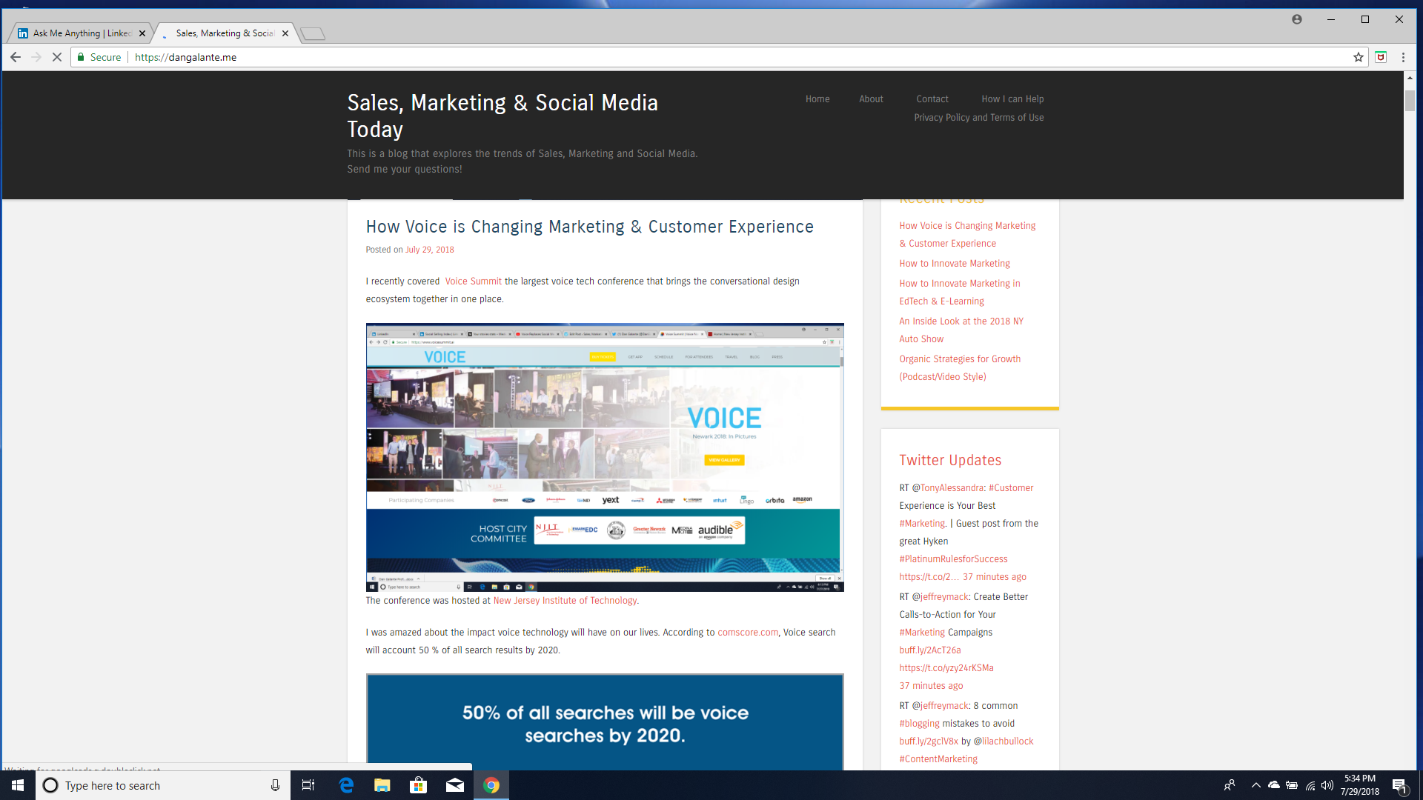Screen dimensions: 1423x800
Task: Open a new tab with the new-tab button
Action: [x=314, y=33]
